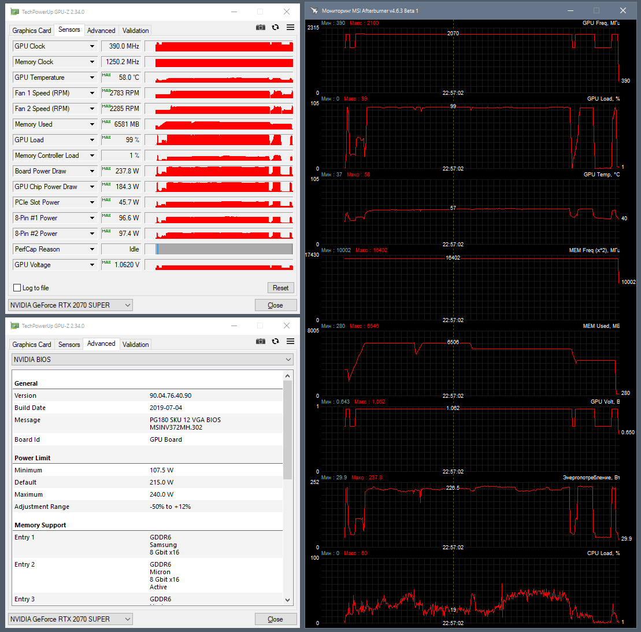This screenshot has height=632, width=641.
Task: Minimize the MSI Afterburner monitoring window
Action: (x=570, y=10)
